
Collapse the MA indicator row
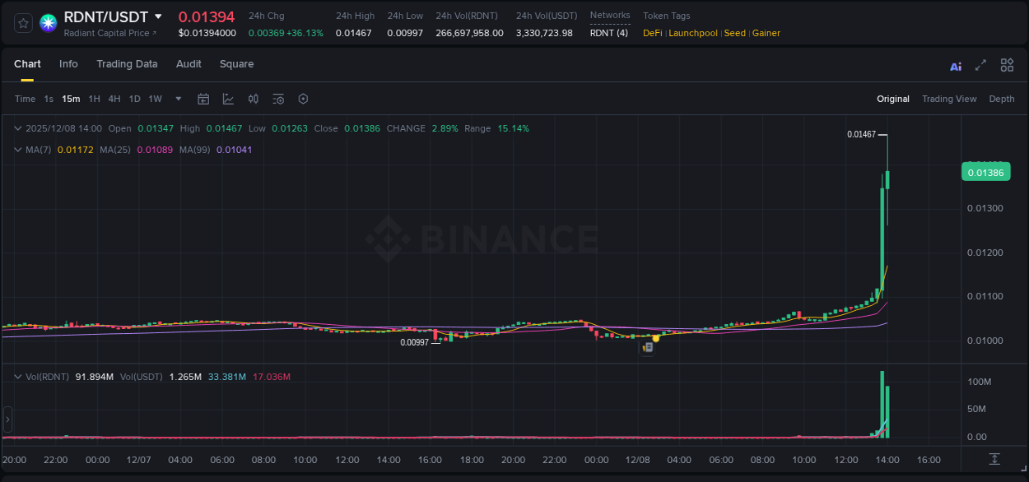pyautogui.click(x=17, y=151)
